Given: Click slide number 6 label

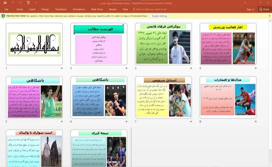Looking at the screenshot, I should 71,121.
